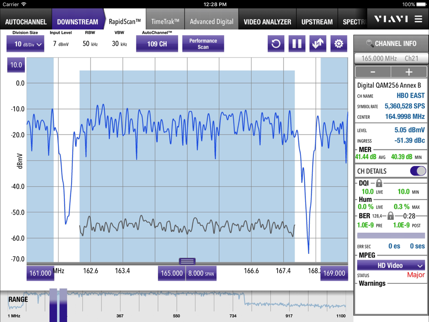
Task: Click the 109 CH AutoChannel button
Action: click(157, 44)
